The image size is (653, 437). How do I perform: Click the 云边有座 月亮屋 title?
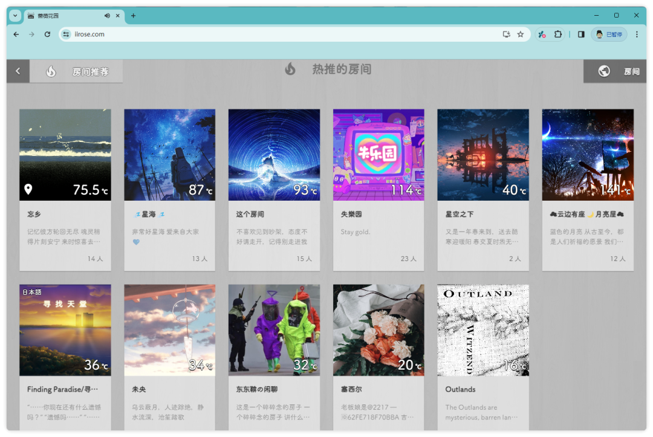pos(586,214)
